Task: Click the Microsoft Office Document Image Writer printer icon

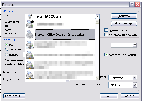Action: pyautogui.click(x=30, y=35)
